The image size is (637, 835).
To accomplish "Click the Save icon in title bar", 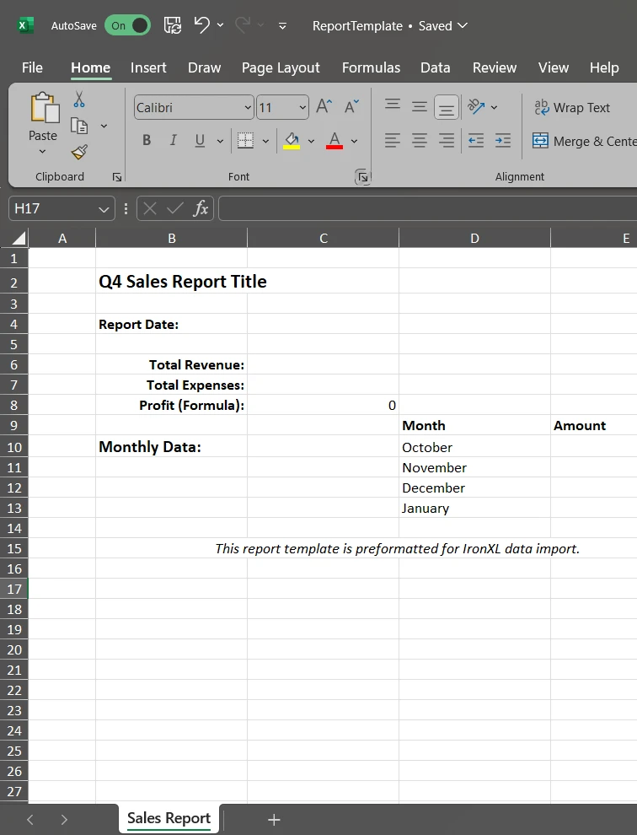I will pos(172,25).
